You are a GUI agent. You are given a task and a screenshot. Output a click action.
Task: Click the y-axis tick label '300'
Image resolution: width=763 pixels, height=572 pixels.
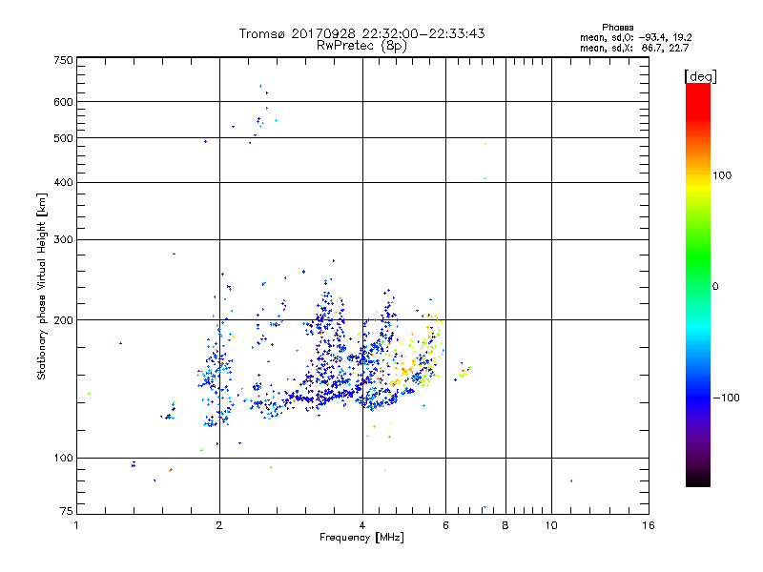point(63,240)
